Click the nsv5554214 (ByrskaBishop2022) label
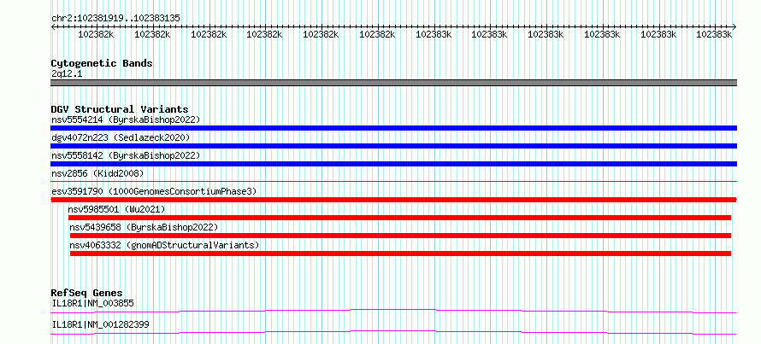 (x=126, y=120)
